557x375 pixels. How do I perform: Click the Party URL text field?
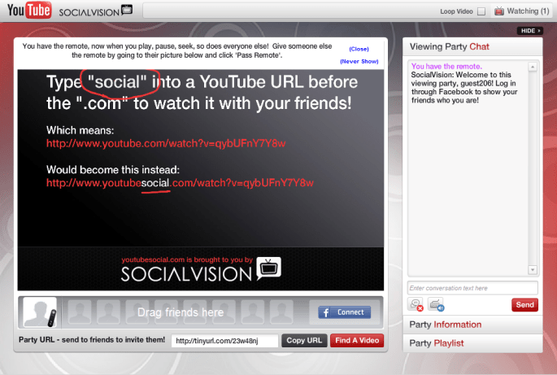(224, 341)
